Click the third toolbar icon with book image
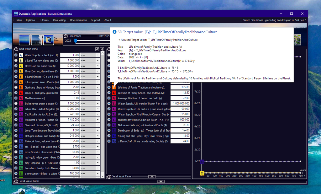 (49, 40)
